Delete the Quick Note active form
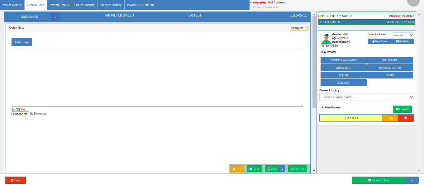Screen dimensions: 424x185 point(405,118)
